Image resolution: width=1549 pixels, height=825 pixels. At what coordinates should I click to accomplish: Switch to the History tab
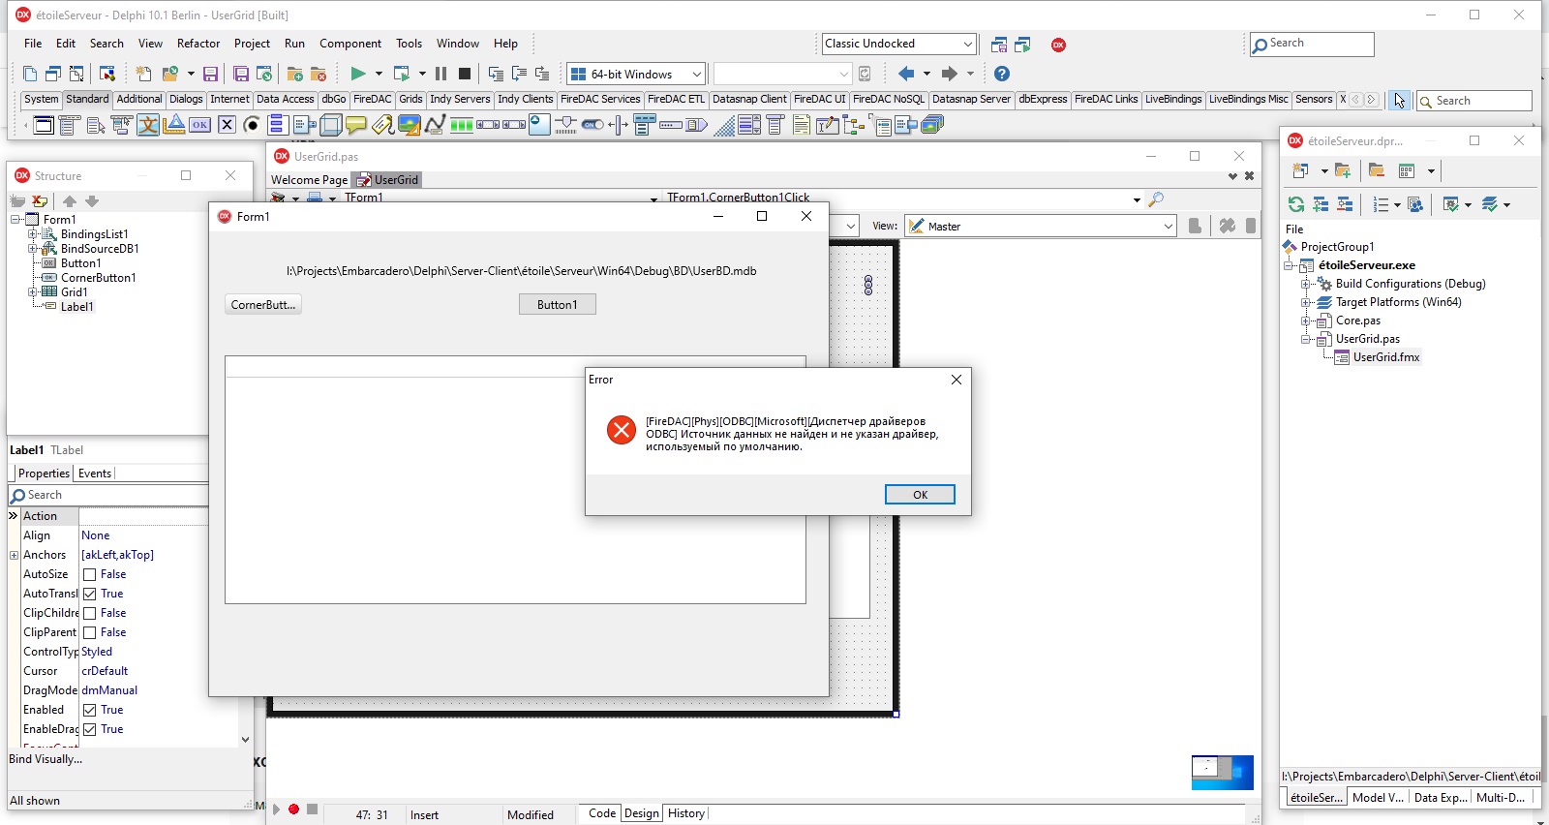[x=686, y=813]
